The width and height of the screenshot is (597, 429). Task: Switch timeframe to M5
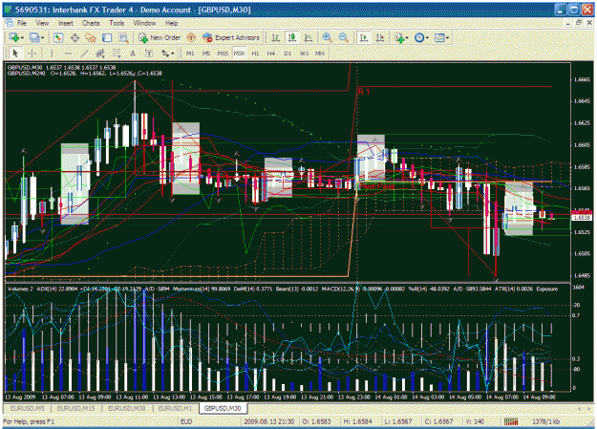tap(206, 54)
